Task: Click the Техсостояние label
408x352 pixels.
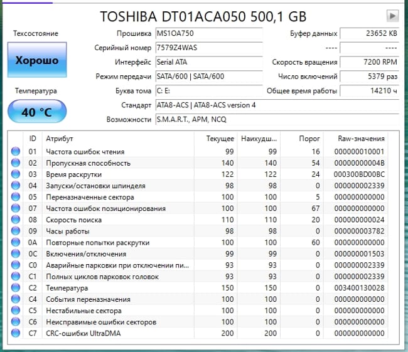Action: pyautogui.click(x=36, y=33)
